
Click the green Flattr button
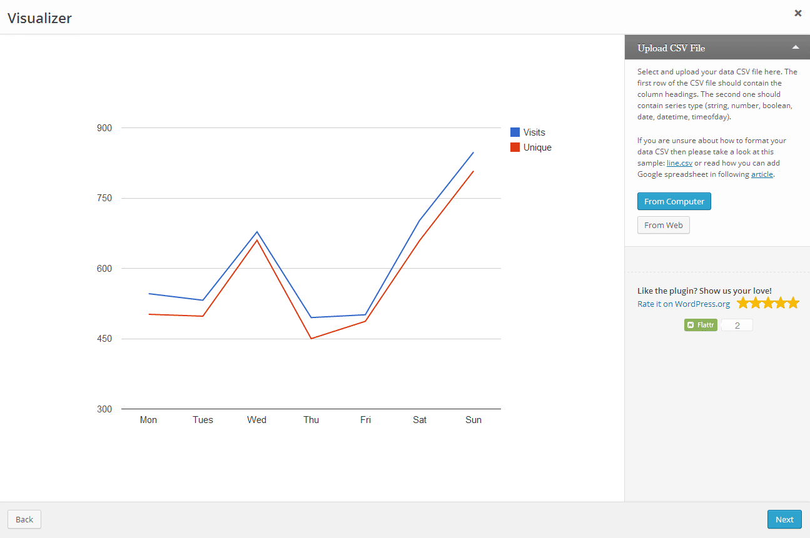(701, 325)
